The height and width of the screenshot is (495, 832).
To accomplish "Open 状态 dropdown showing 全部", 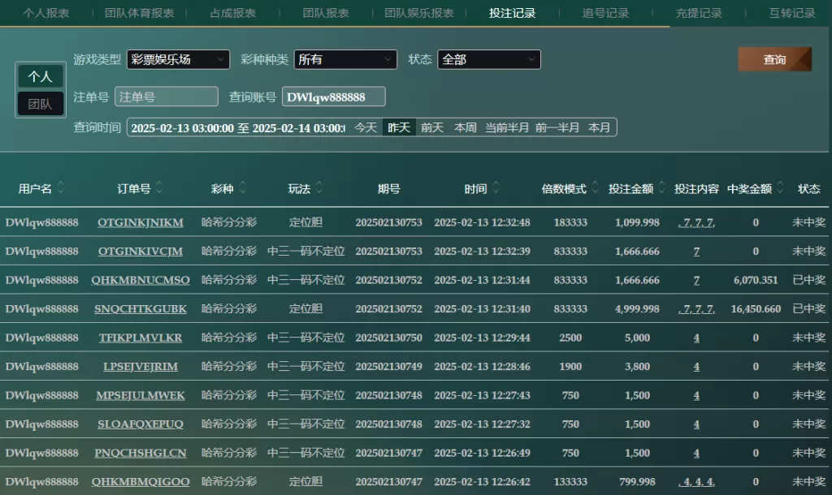I will (x=489, y=59).
